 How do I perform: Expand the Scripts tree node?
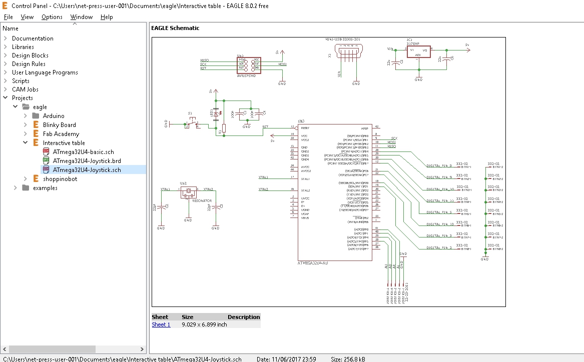(6, 80)
